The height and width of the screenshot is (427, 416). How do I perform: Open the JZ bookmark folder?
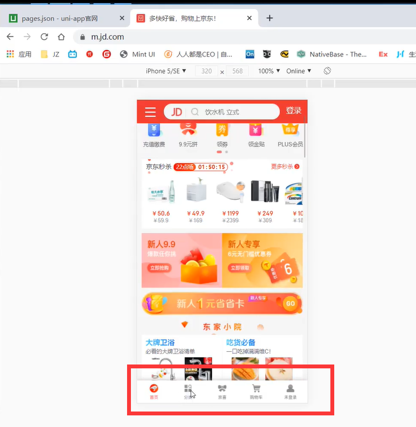point(50,54)
